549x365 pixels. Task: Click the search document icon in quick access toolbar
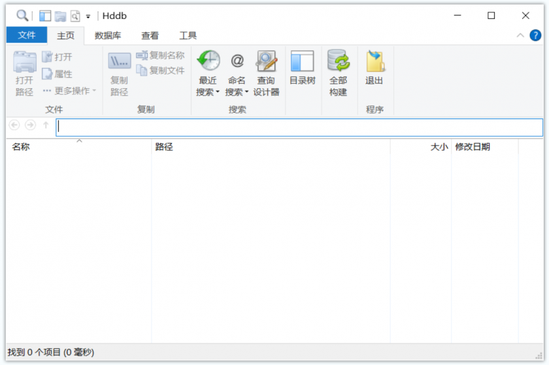point(75,16)
